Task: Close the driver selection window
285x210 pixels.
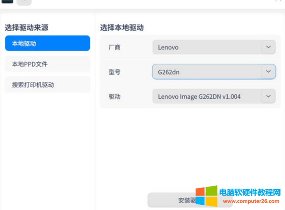Action: point(278,1)
